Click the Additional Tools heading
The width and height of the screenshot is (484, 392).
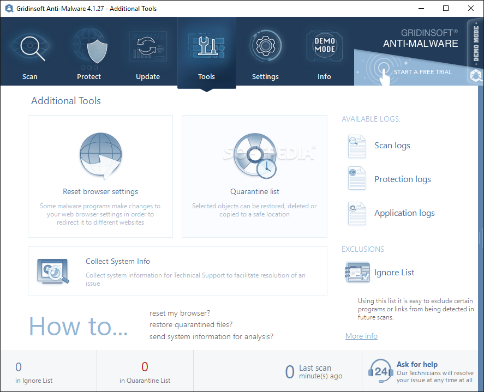tap(65, 100)
